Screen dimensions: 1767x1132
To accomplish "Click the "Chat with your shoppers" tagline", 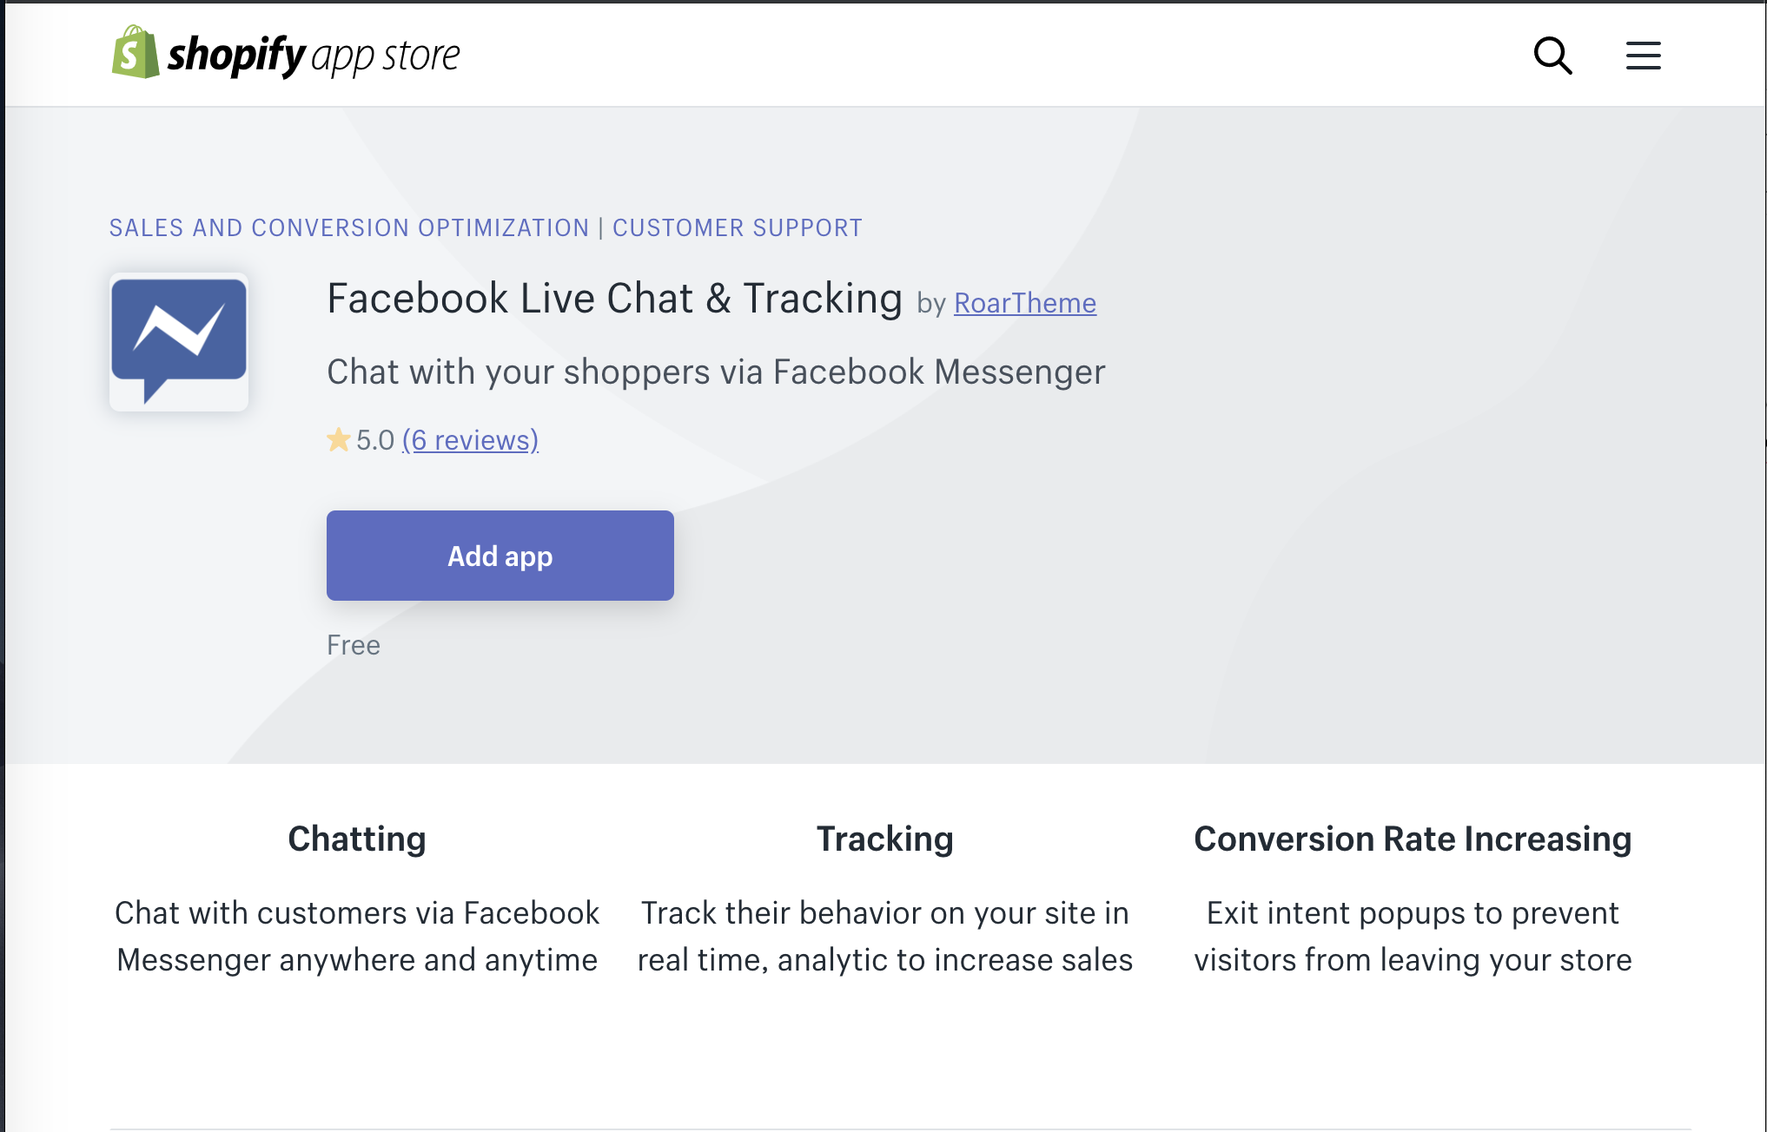I will click(716, 372).
